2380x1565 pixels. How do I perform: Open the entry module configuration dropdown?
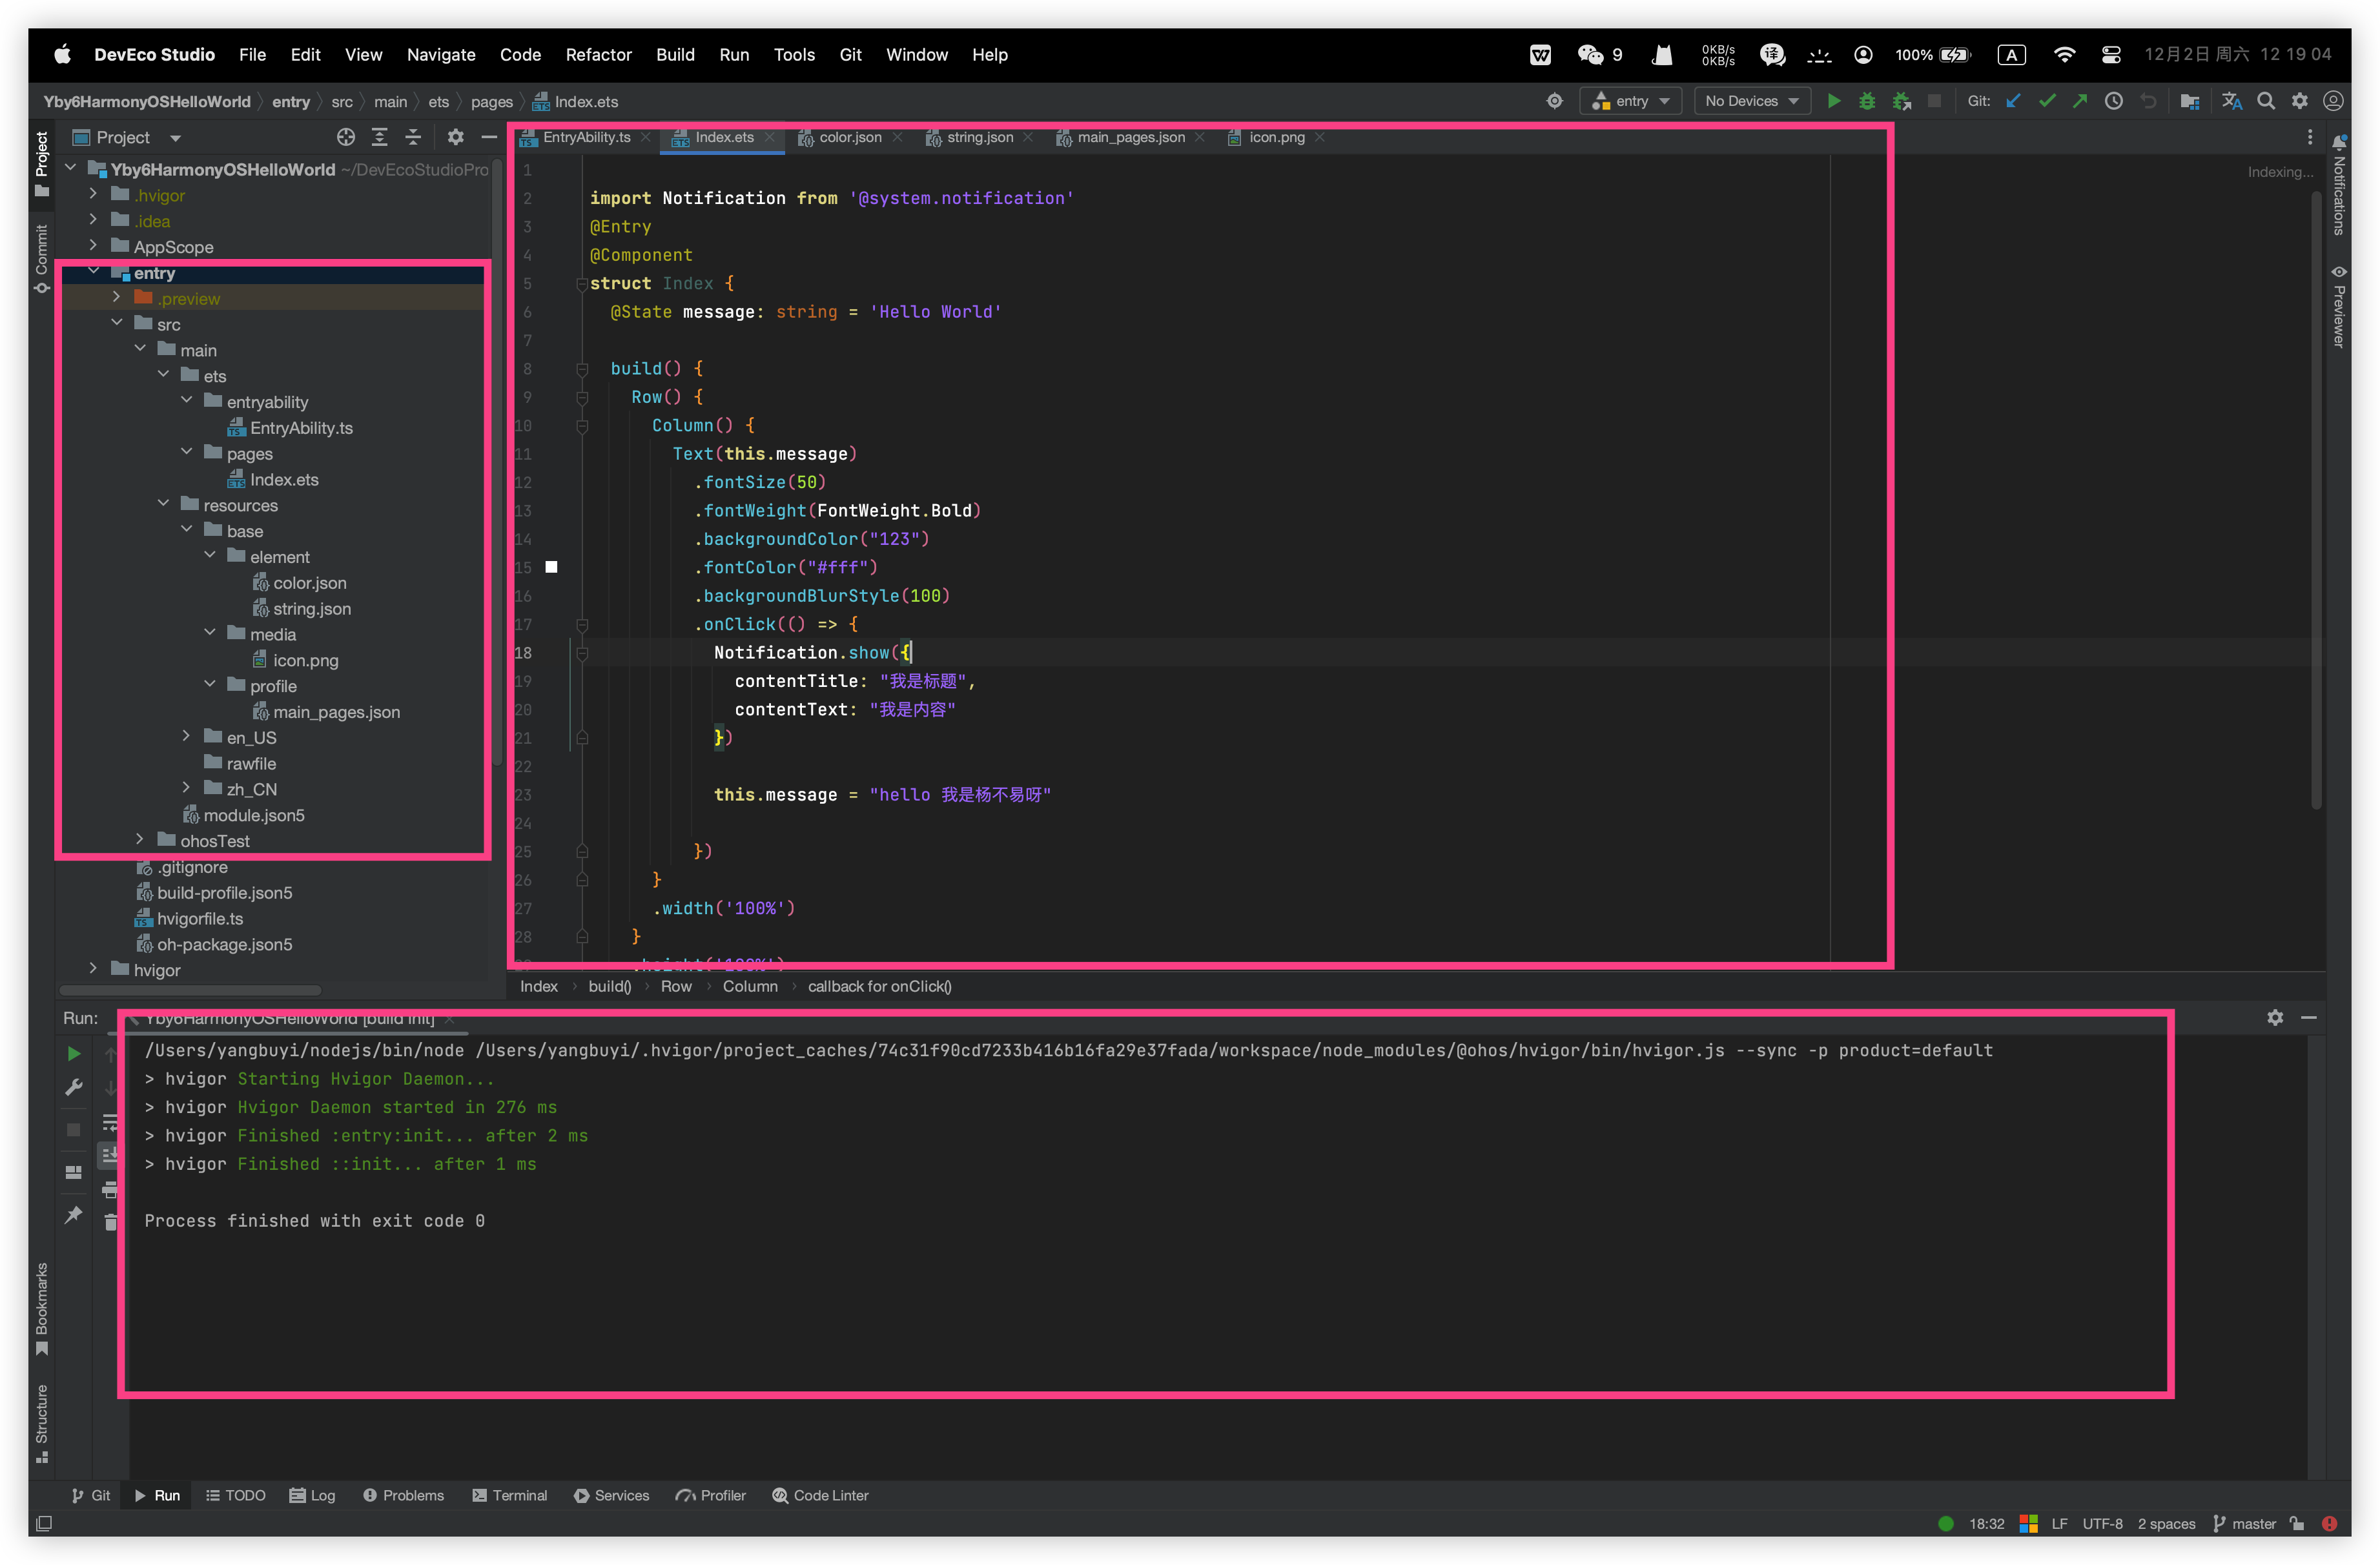point(1630,101)
